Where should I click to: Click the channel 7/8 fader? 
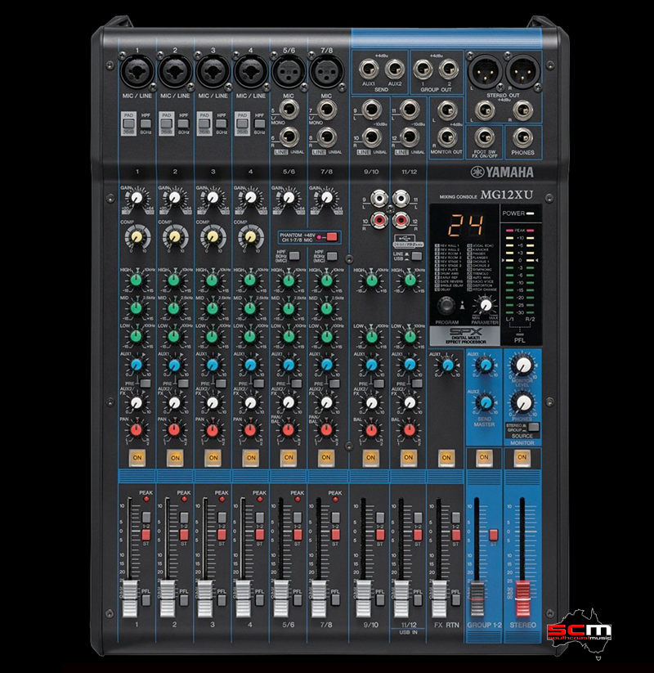click(320, 598)
